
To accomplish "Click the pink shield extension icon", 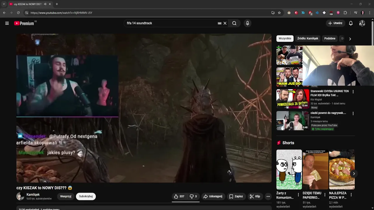I will (338, 13).
